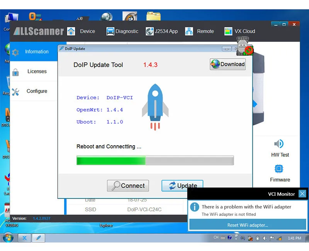Minimize the DoIP Update dialog
This screenshot has width=309, height=251.
pos(227,49)
